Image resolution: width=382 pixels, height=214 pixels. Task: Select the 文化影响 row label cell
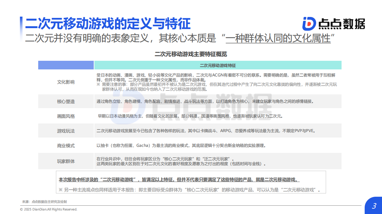click(x=65, y=82)
